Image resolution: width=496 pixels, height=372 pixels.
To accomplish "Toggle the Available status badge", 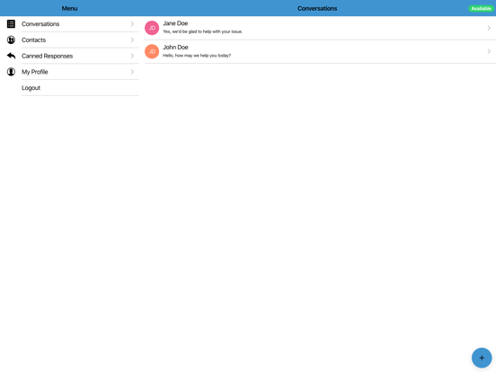I will pos(481,9).
